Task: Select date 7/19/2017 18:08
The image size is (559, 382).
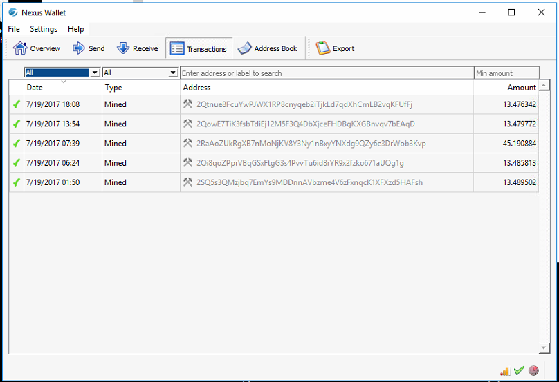Action: point(53,104)
